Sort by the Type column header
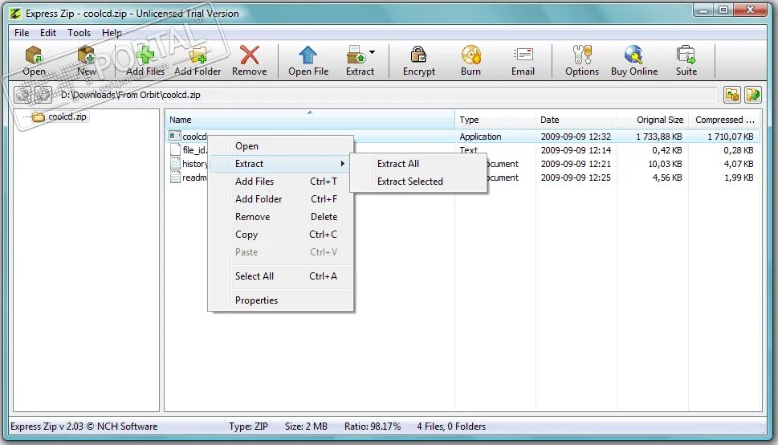The height and width of the screenshot is (445, 778). click(x=495, y=120)
